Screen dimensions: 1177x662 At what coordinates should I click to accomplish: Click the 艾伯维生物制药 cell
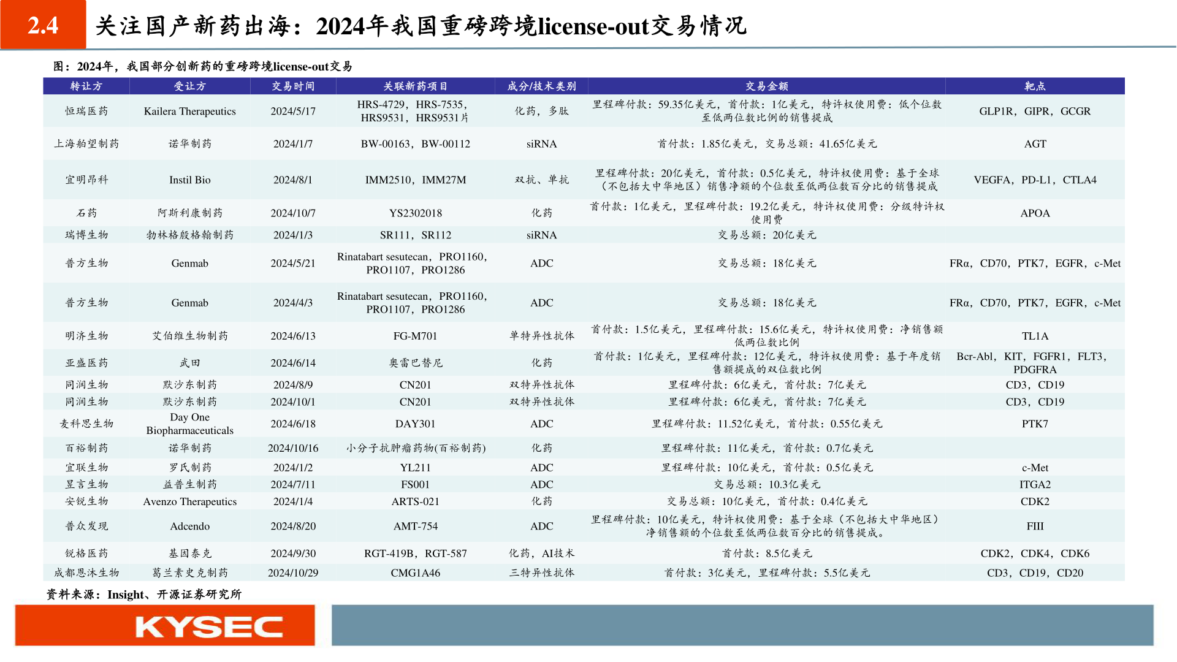(x=190, y=335)
